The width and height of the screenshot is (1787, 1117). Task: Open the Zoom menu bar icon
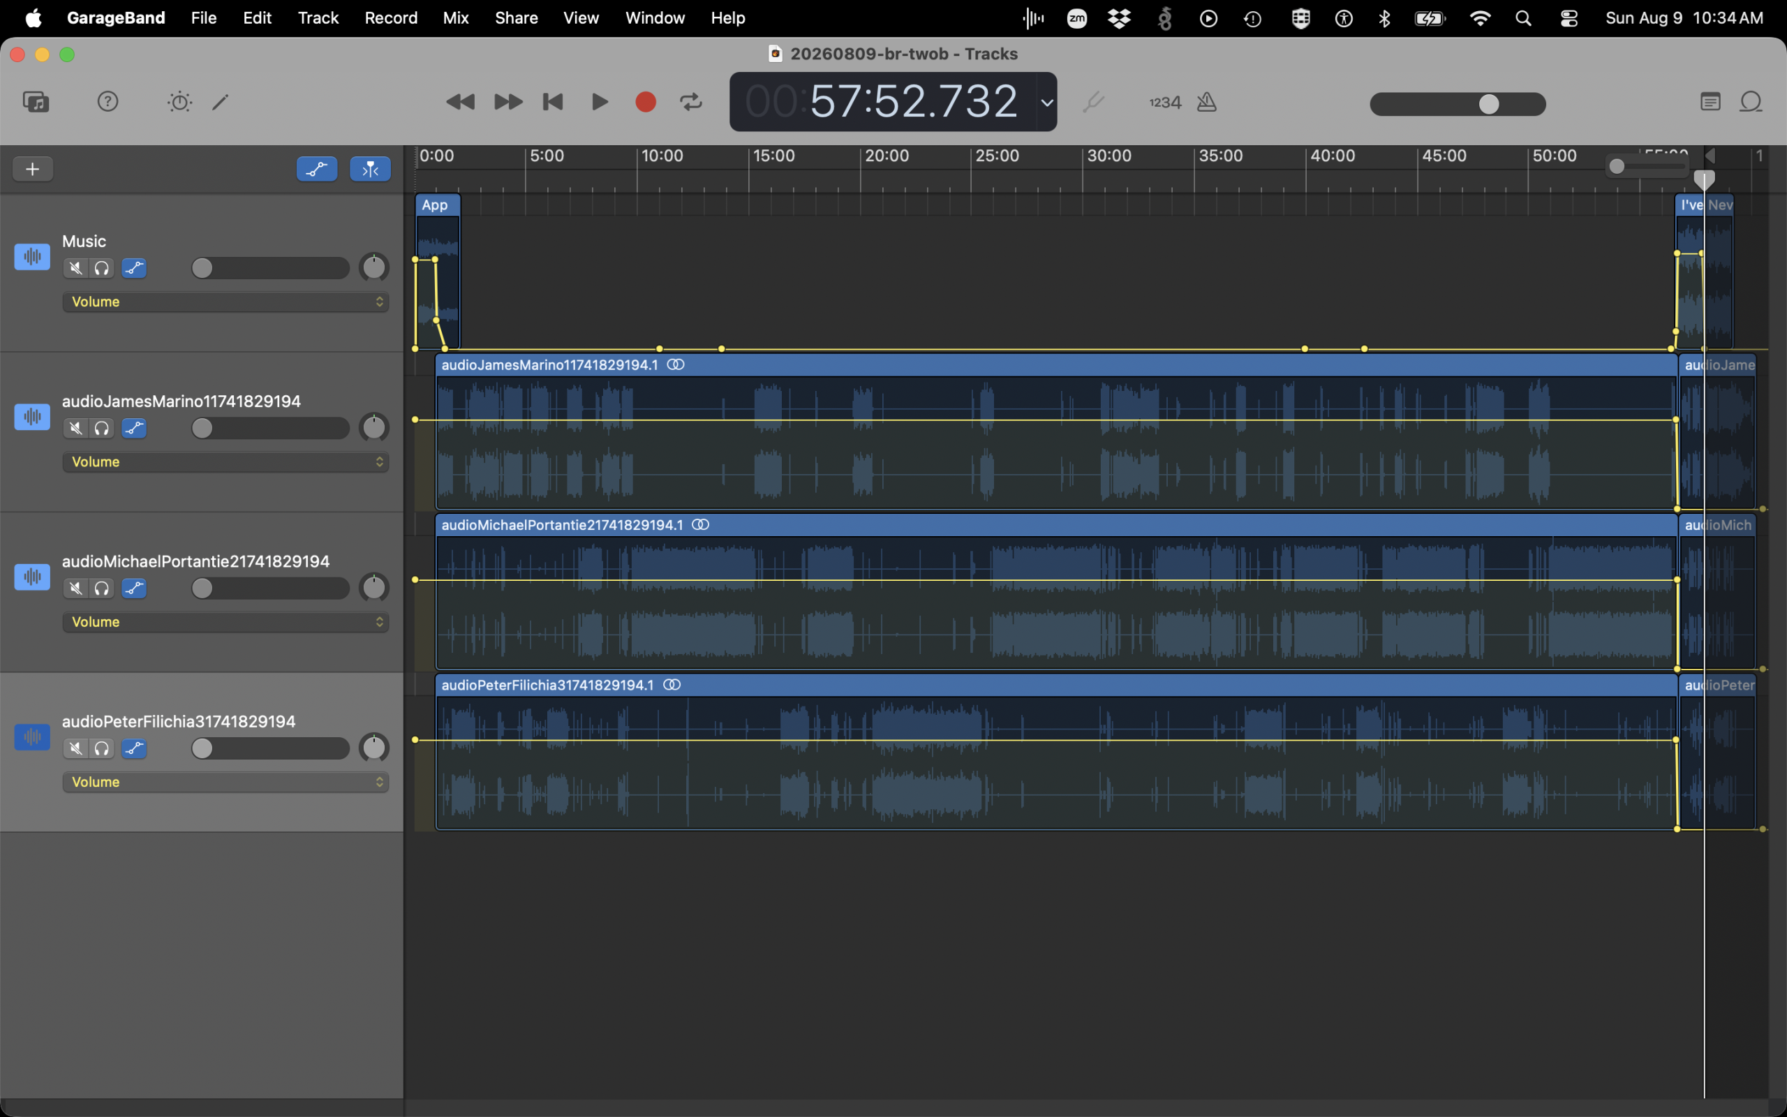pyautogui.click(x=1076, y=18)
